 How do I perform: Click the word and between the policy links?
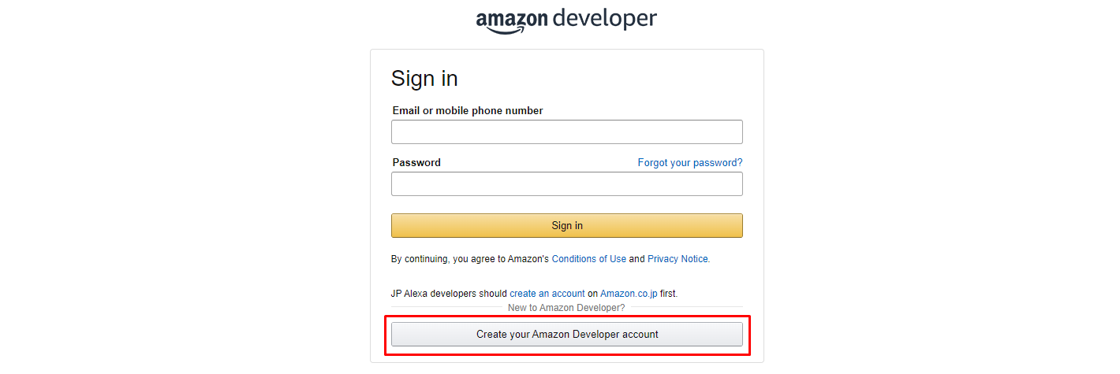point(637,259)
